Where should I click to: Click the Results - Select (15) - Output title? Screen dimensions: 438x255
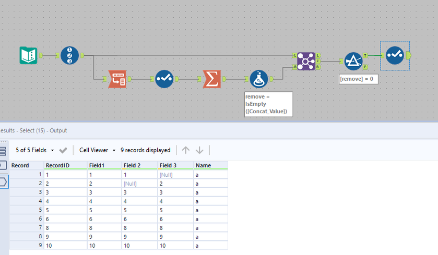click(33, 130)
